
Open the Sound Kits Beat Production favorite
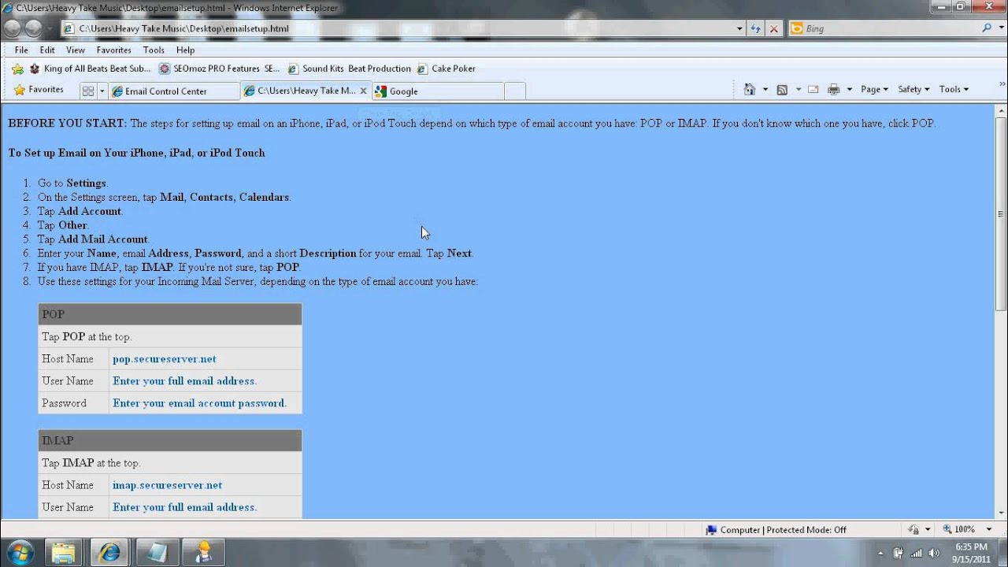click(349, 69)
